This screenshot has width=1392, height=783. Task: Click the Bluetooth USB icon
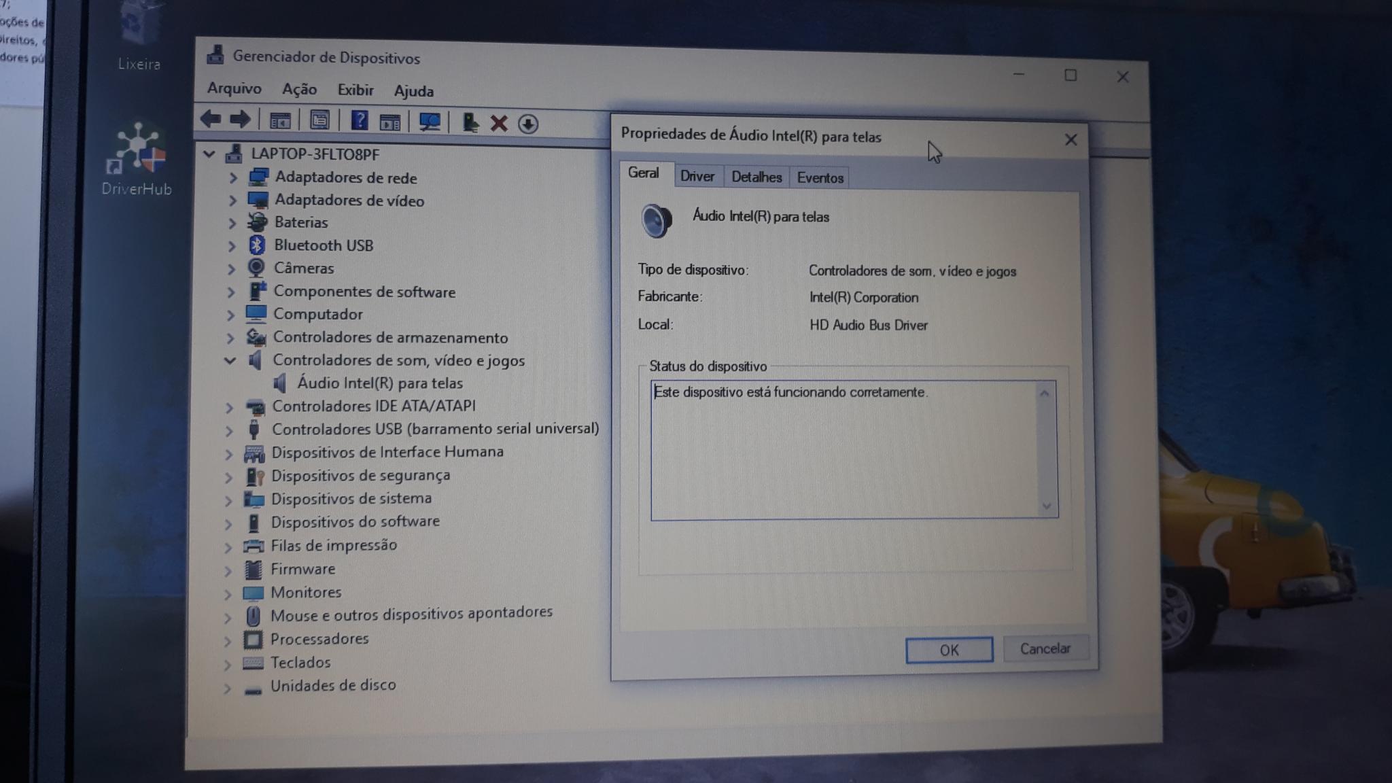[x=256, y=245]
